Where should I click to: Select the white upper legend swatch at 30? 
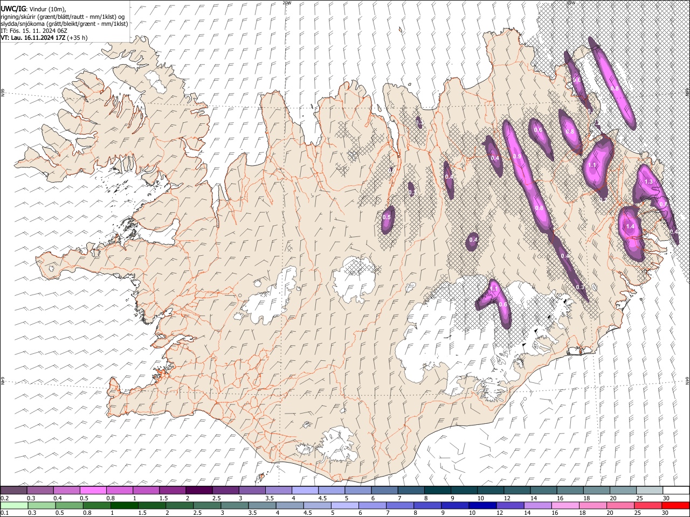click(x=677, y=491)
